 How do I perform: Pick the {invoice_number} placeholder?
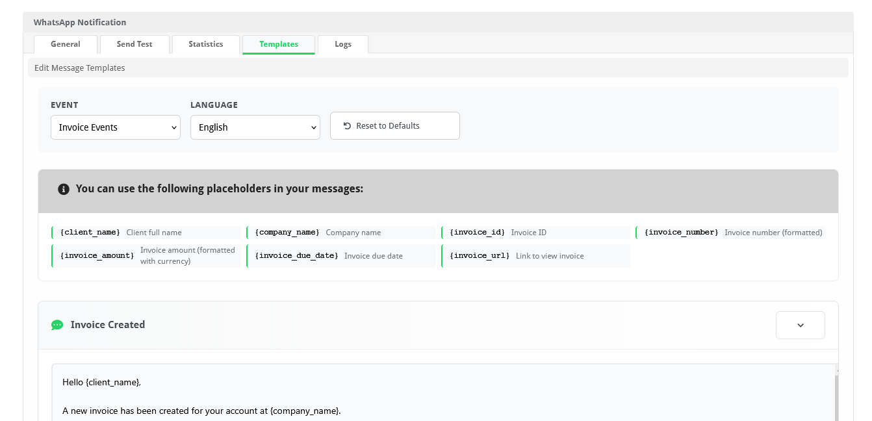tap(681, 233)
